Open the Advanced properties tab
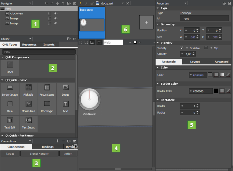 point(221,62)
